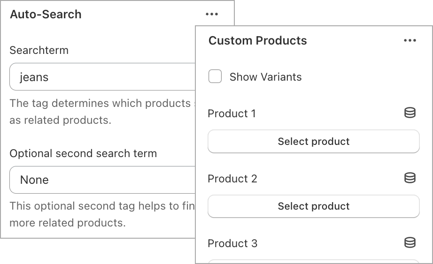Click the partially visible field below Product 3
Viewport: 433px width, 264px height.
[x=314, y=262]
